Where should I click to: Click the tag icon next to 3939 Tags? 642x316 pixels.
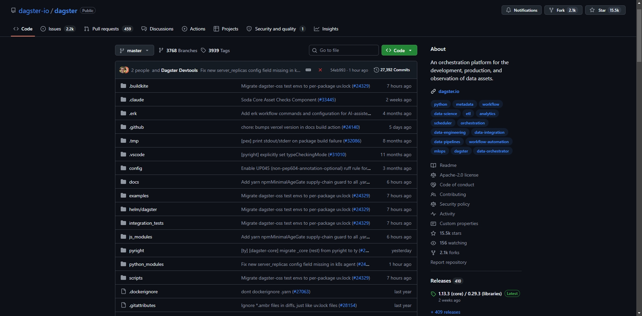pos(203,50)
